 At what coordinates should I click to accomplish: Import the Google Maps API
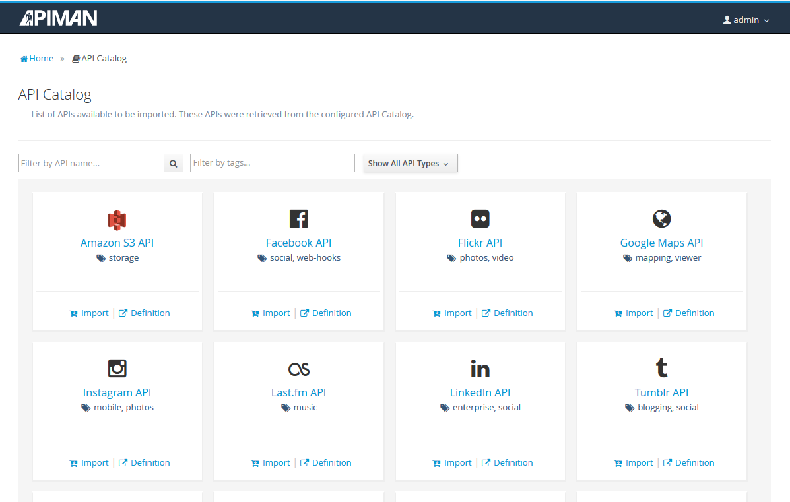pyautogui.click(x=634, y=313)
